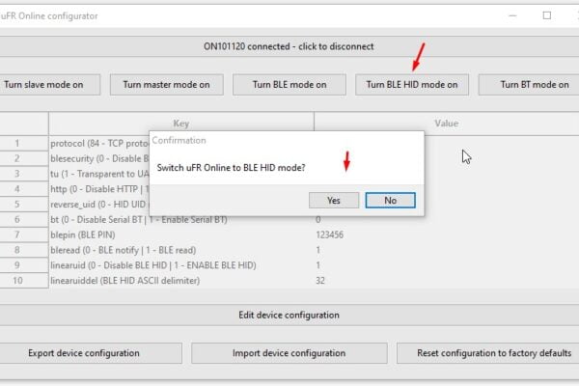The height and width of the screenshot is (386, 579).
Task: Import device configuration
Action: (x=289, y=353)
